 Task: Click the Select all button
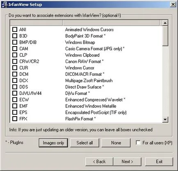pos(84,143)
